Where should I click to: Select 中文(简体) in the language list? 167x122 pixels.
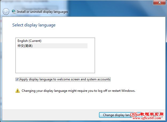pos(52,46)
